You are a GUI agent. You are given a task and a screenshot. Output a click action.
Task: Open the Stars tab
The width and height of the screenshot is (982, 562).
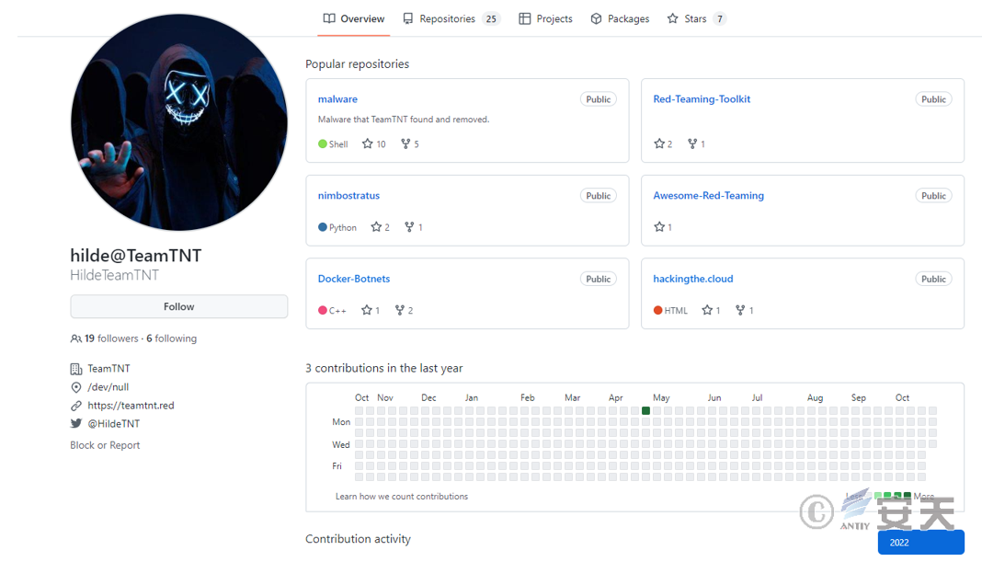tap(696, 18)
